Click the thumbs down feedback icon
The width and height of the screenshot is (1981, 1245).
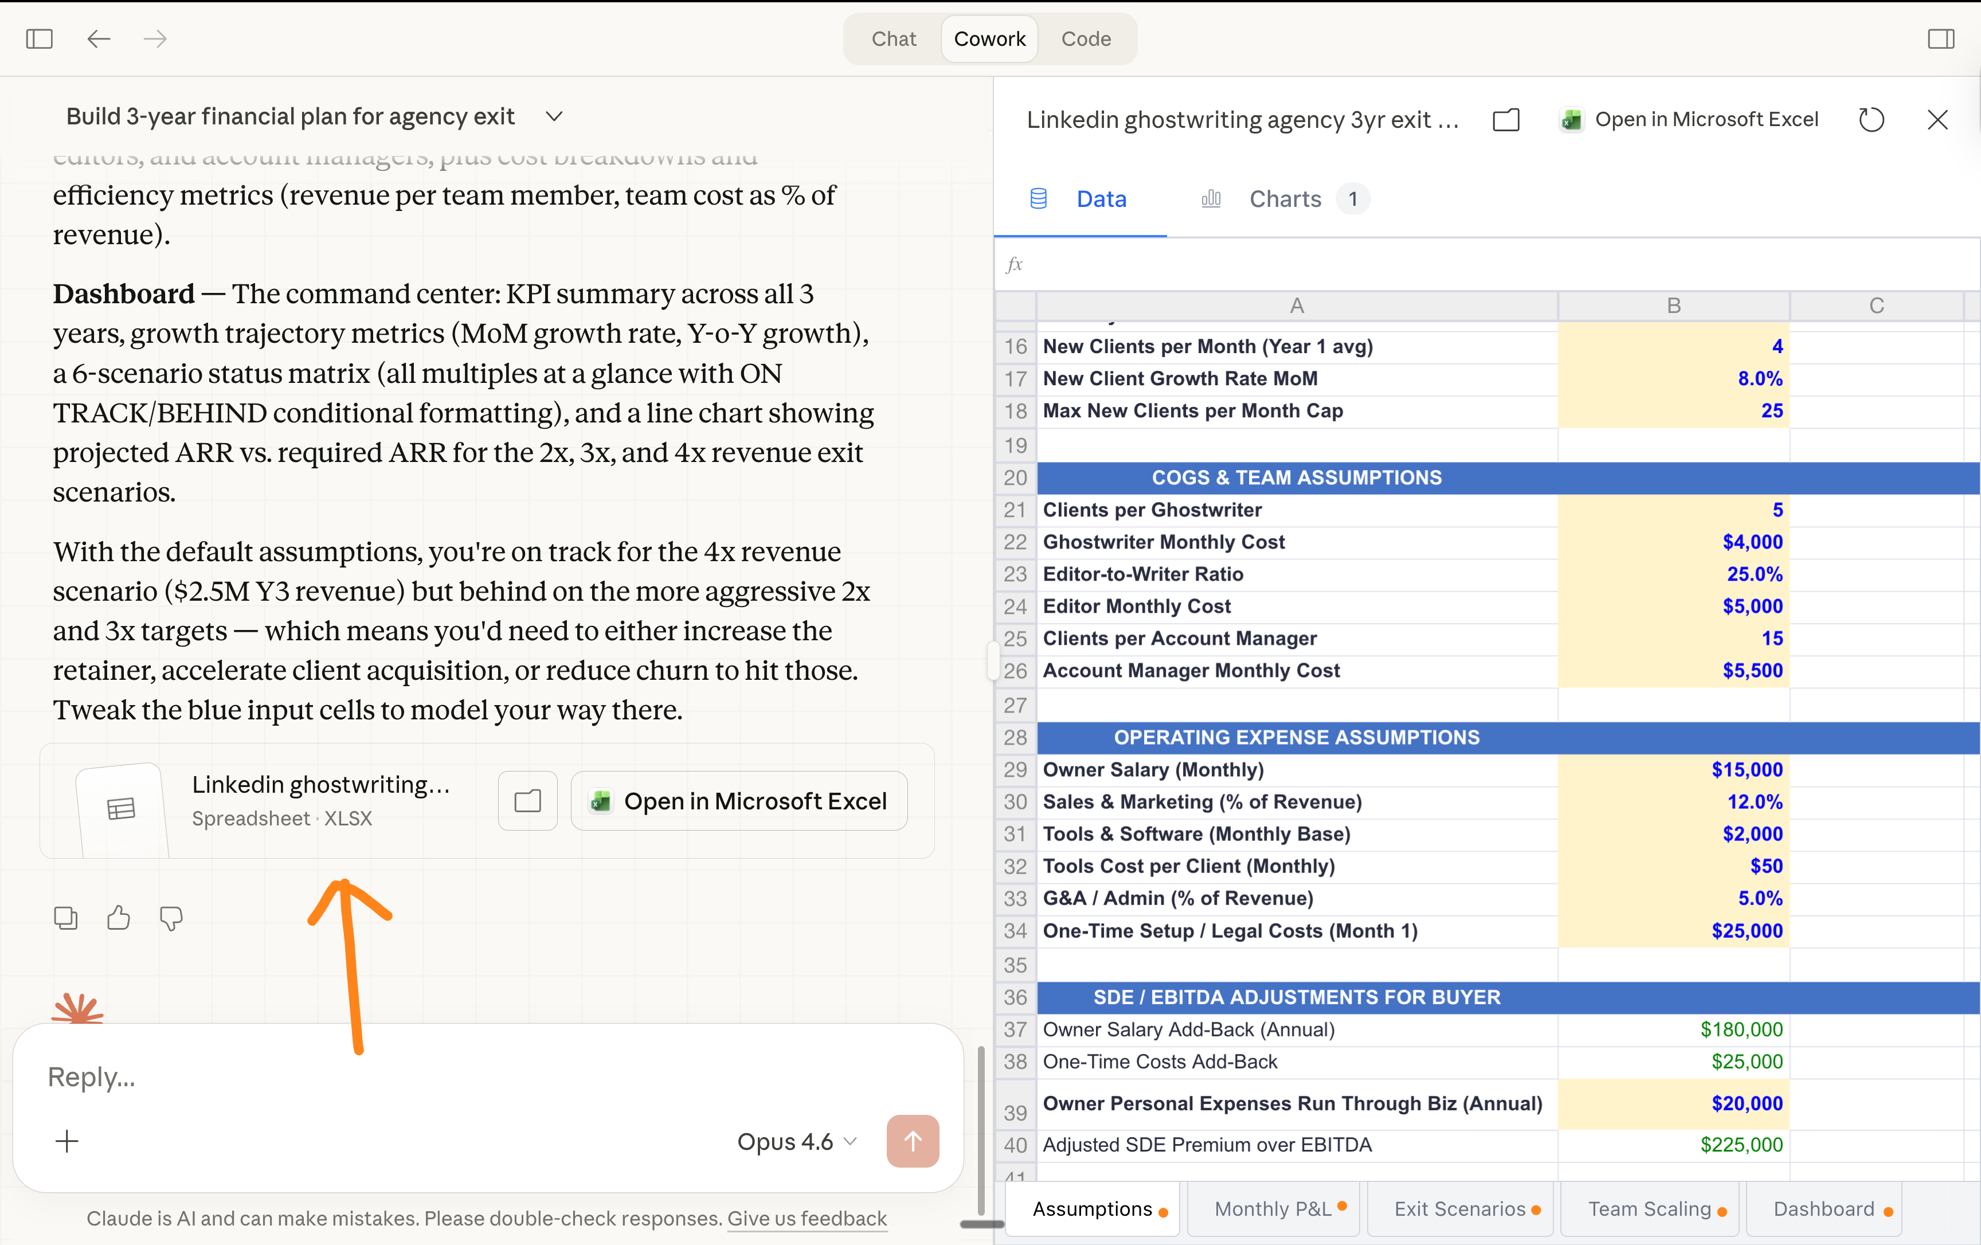(x=171, y=918)
